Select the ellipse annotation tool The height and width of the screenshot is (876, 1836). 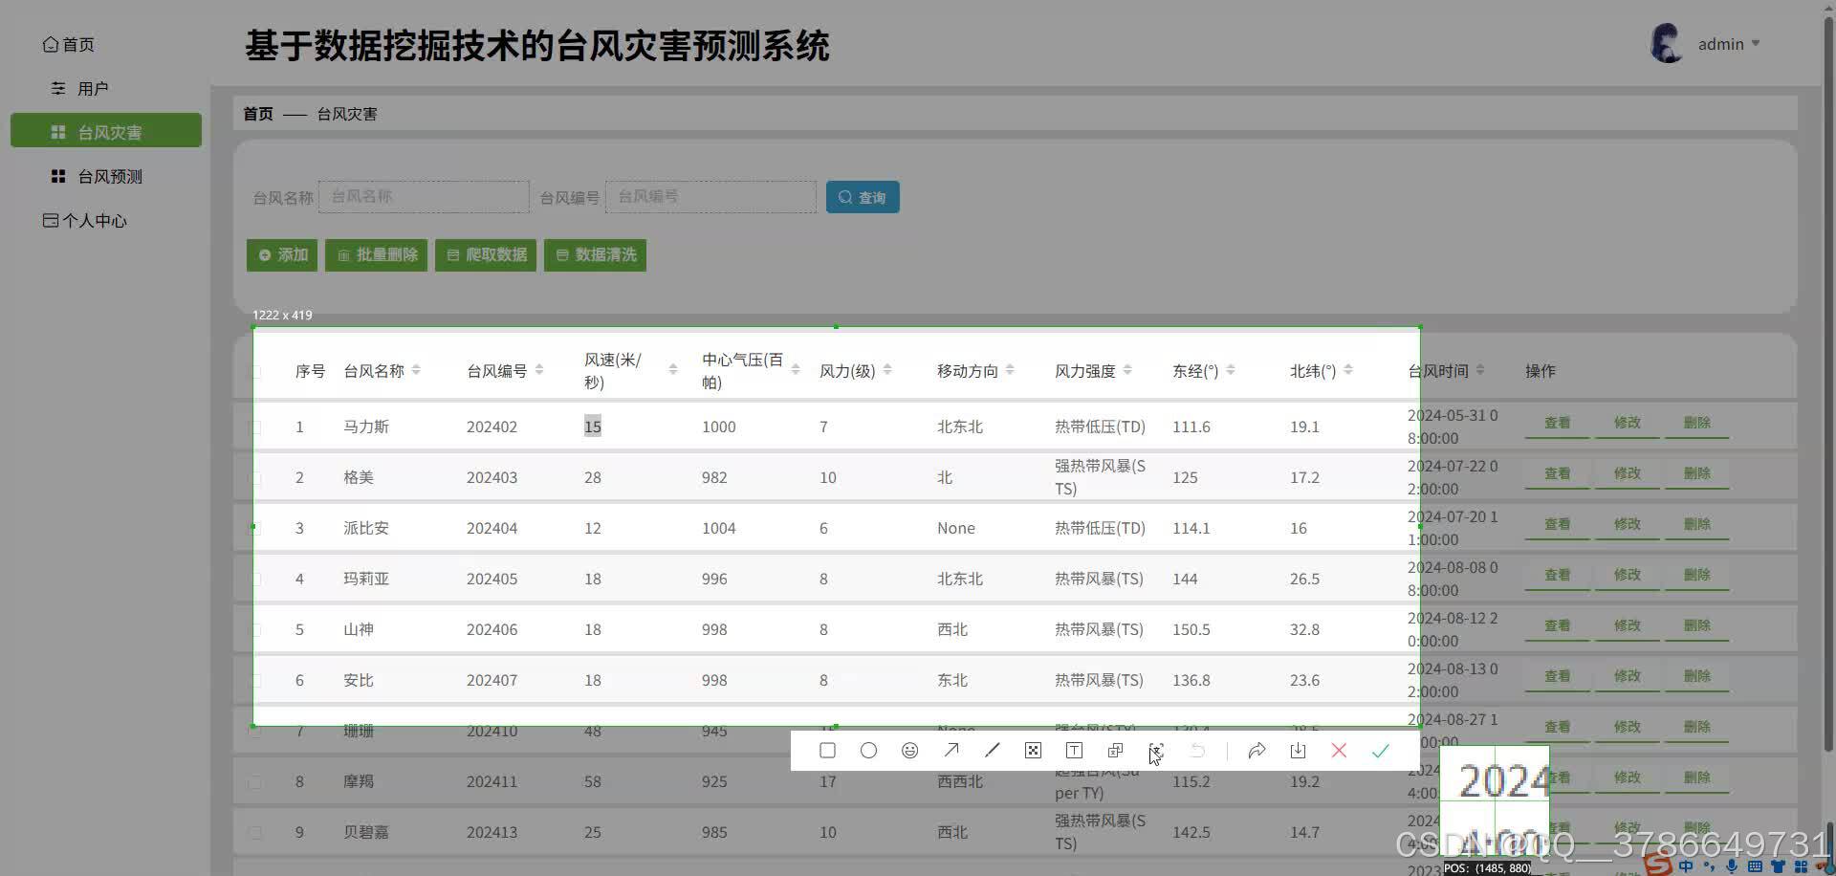868,751
